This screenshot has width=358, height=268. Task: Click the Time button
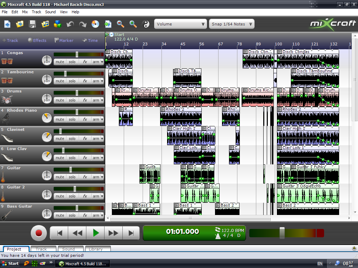tap(90, 40)
